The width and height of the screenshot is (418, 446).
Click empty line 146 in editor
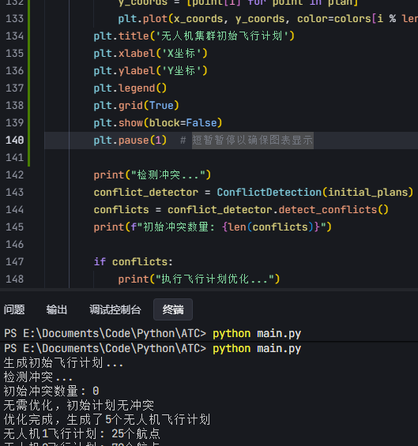coord(232,245)
